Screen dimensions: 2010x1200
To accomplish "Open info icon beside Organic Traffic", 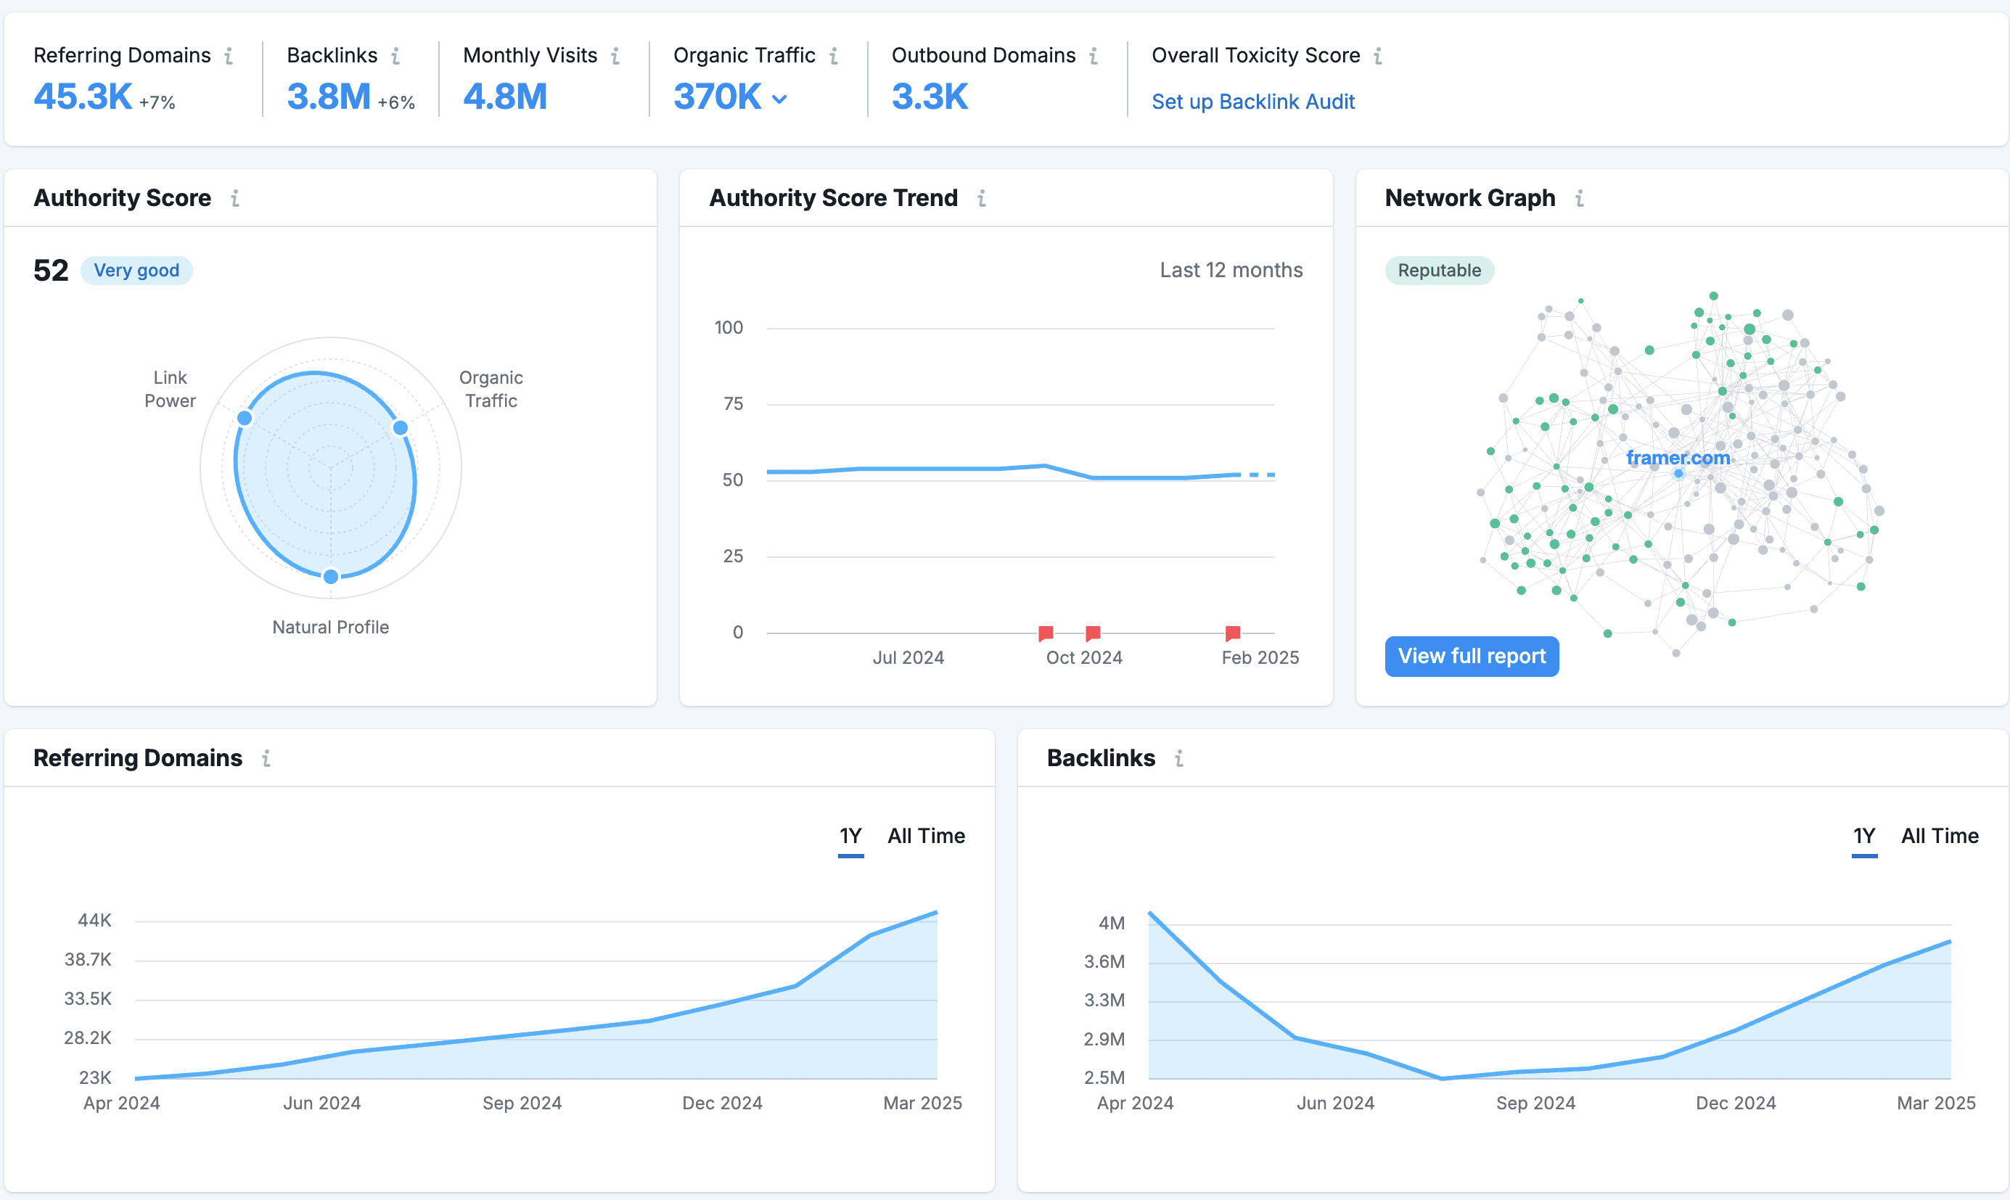I will click(x=834, y=56).
